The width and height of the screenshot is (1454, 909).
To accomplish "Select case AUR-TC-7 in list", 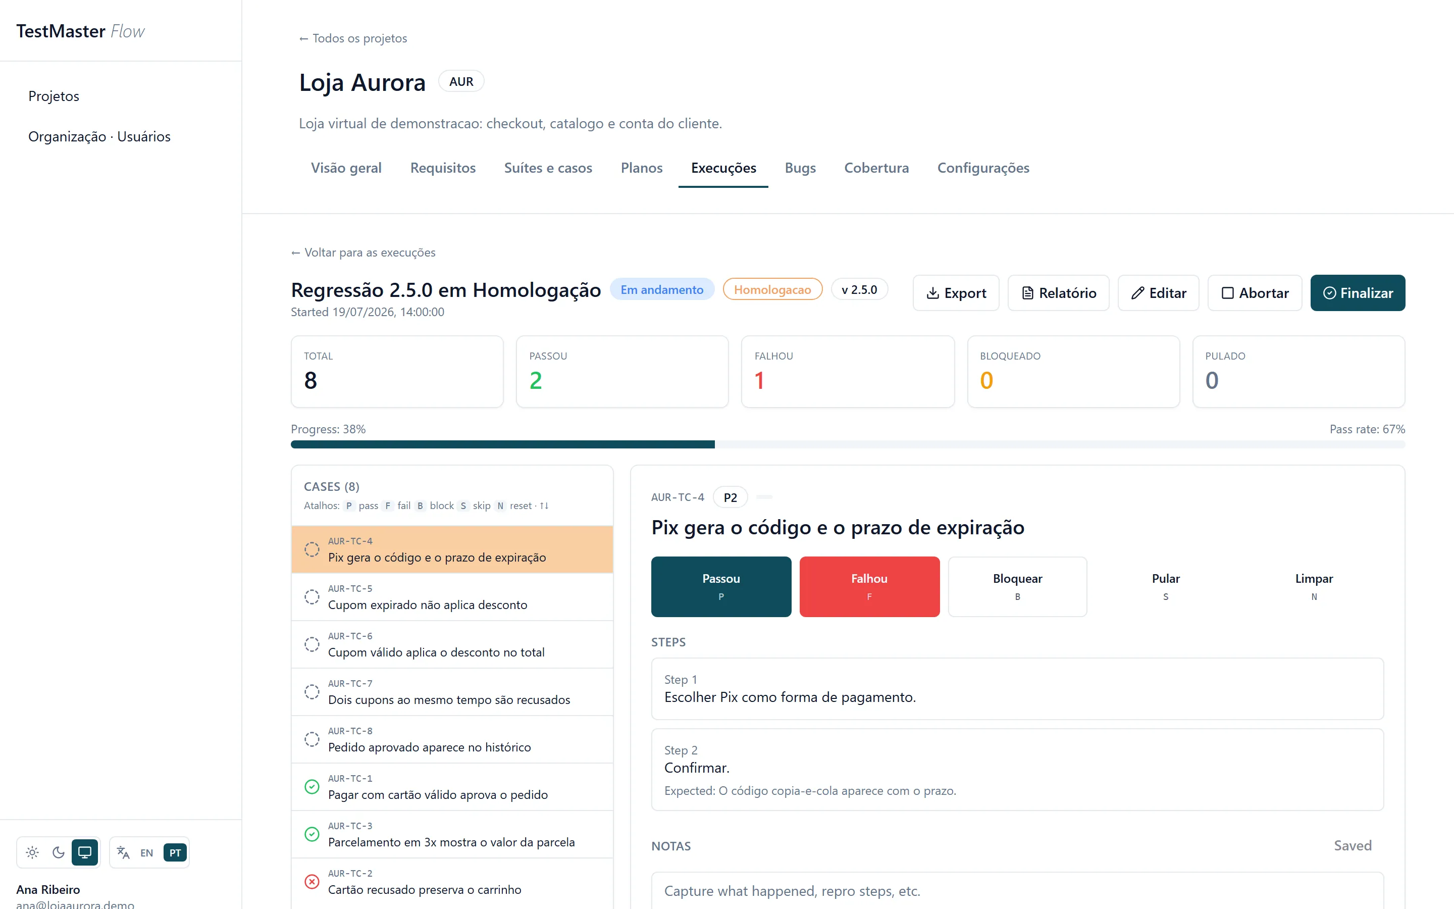I will click(x=452, y=691).
